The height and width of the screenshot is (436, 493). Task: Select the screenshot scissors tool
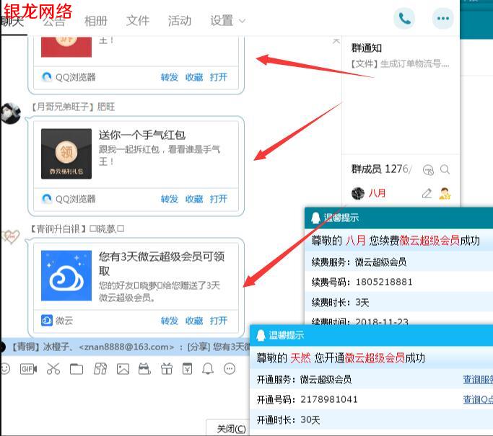point(53,369)
